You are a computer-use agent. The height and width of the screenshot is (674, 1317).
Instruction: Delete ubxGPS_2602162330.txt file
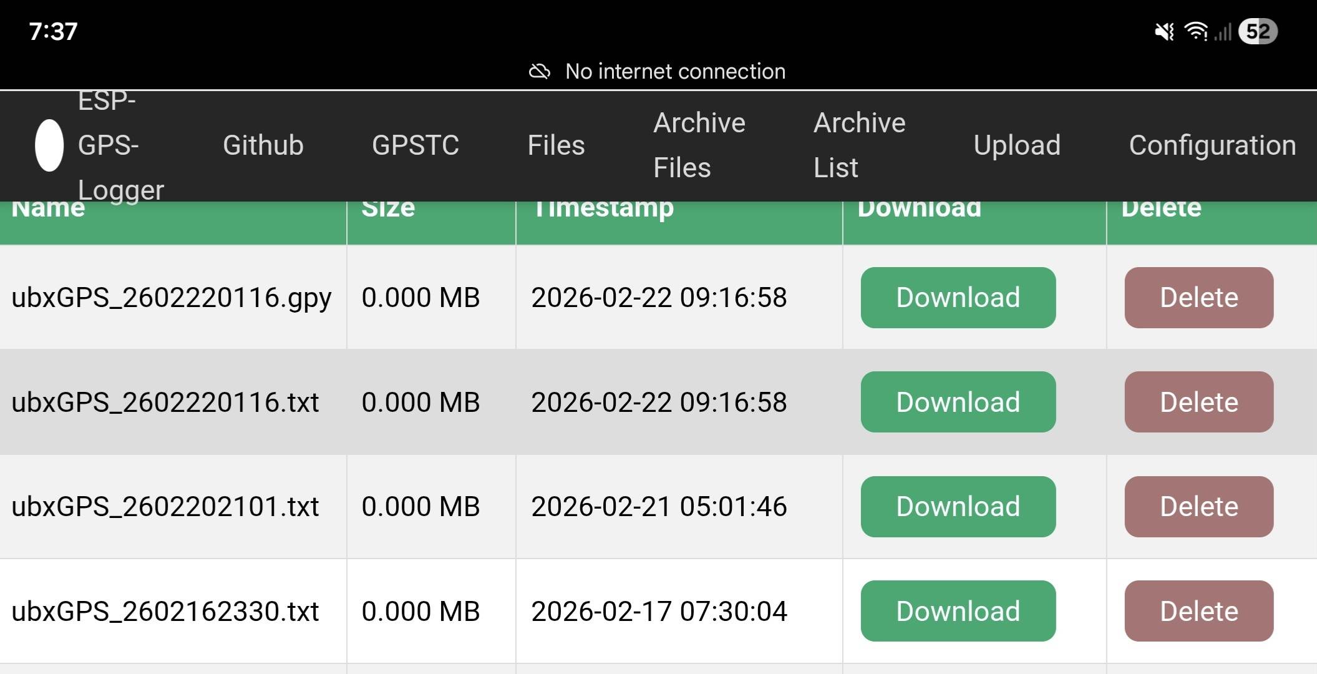(1198, 611)
